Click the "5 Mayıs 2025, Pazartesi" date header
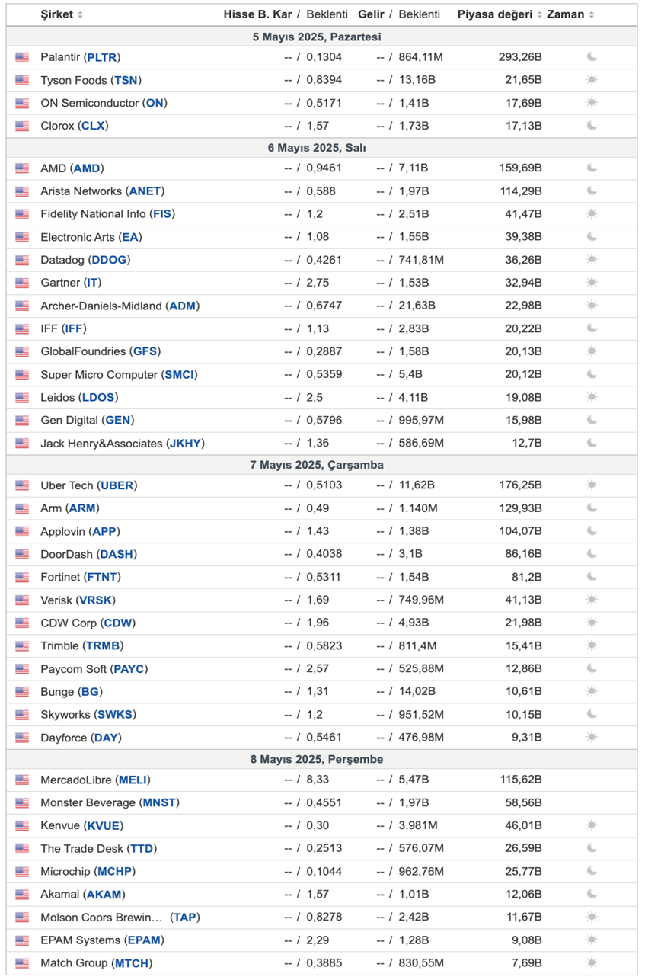The image size is (645, 980). click(317, 37)
